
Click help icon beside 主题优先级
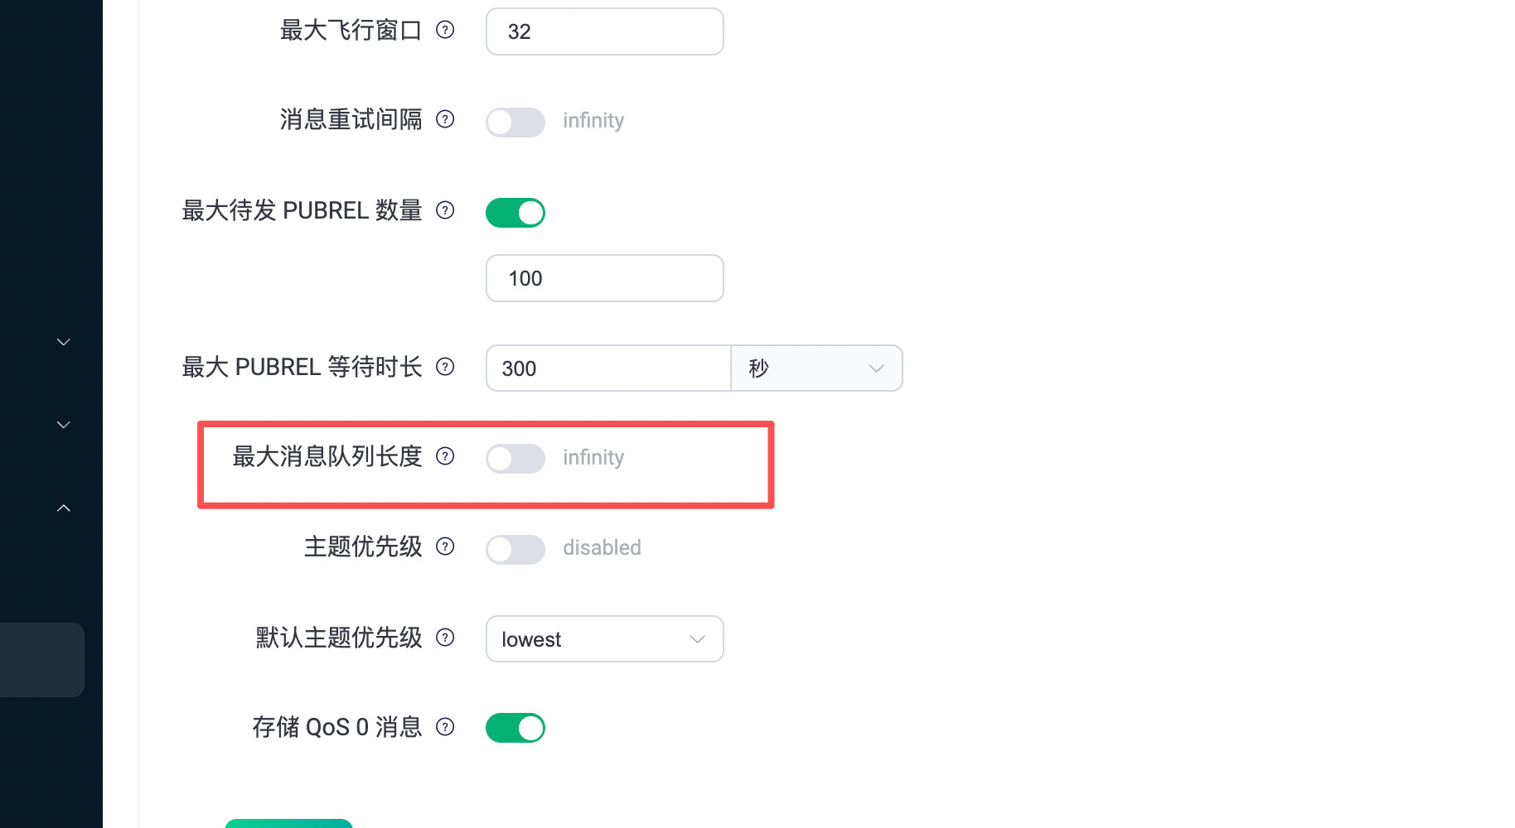[x=445, y=546]
